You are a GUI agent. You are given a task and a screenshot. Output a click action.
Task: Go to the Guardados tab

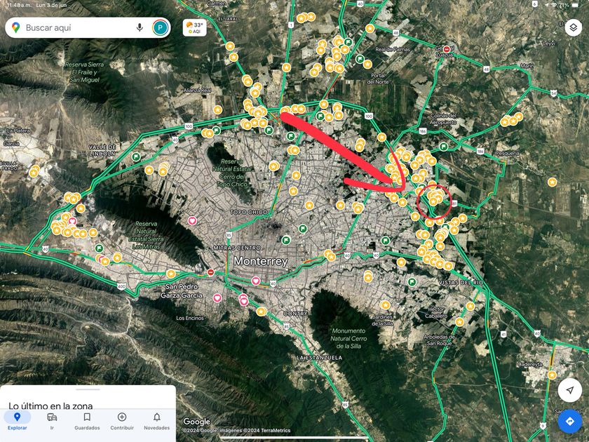coord(87,421)
